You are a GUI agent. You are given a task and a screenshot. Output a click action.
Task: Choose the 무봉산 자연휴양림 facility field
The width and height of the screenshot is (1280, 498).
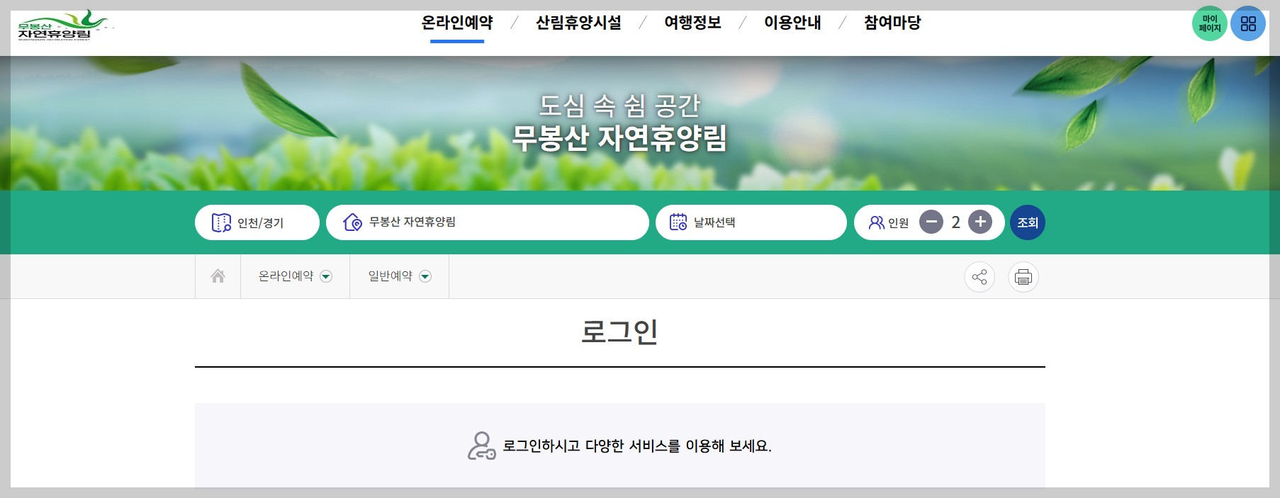[488, 222]
